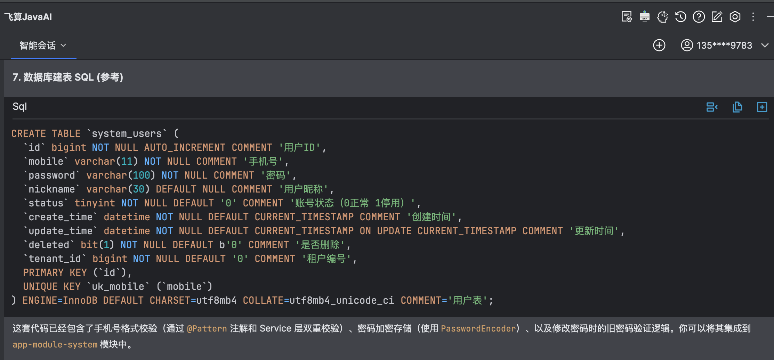Image resolution: width=774 pixels, height=360 pixels.
Task: Open the 智能会话 dropdown chevron
Action: pyautogui.click(x=63, y=46)
